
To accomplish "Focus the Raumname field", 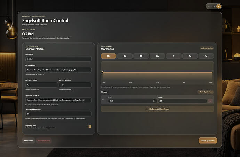I will pyautogui.click(x=58, y=59).
